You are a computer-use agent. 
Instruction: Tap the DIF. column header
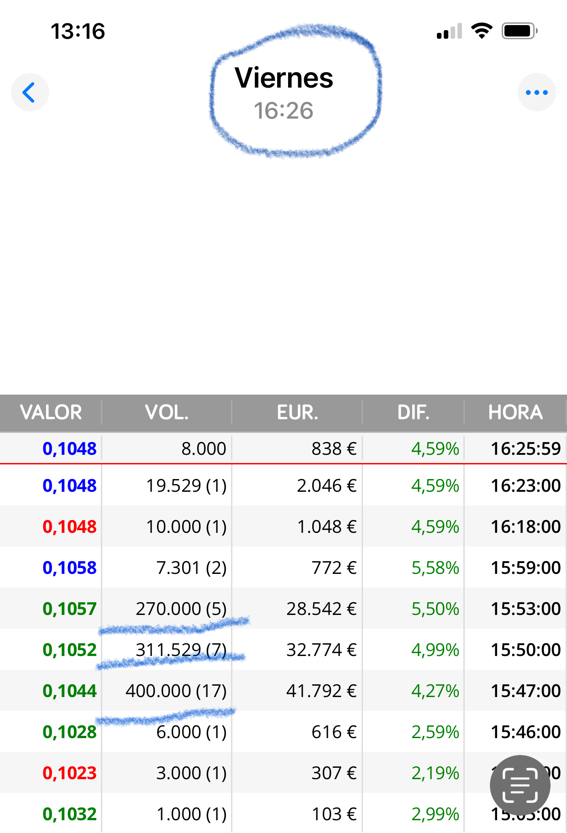(x=413, y=412)
